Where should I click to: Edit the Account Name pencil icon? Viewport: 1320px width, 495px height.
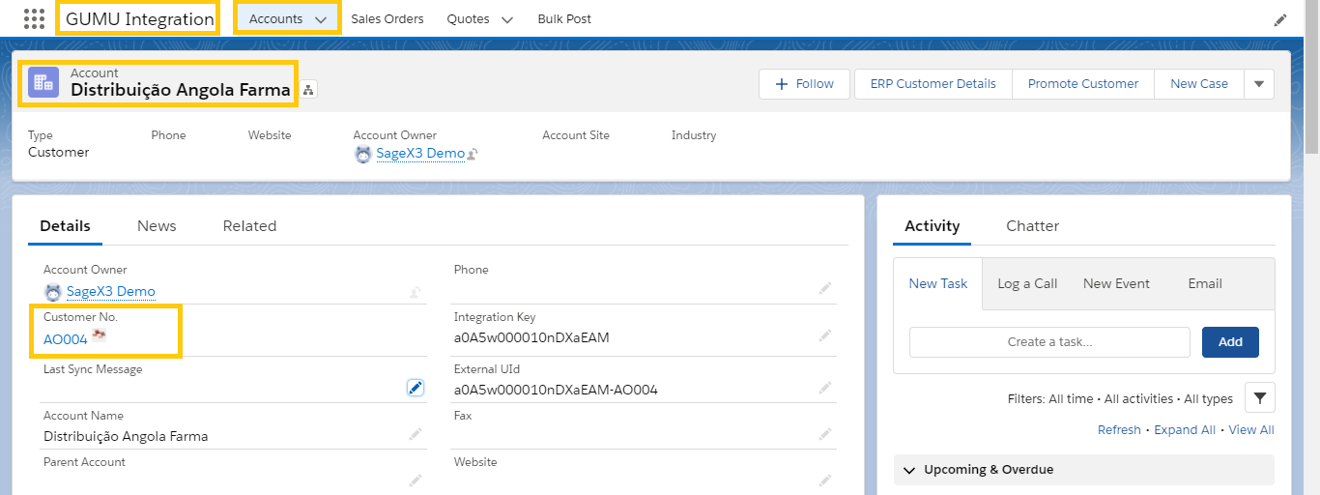pyautogui.click(x=415, y=434)
